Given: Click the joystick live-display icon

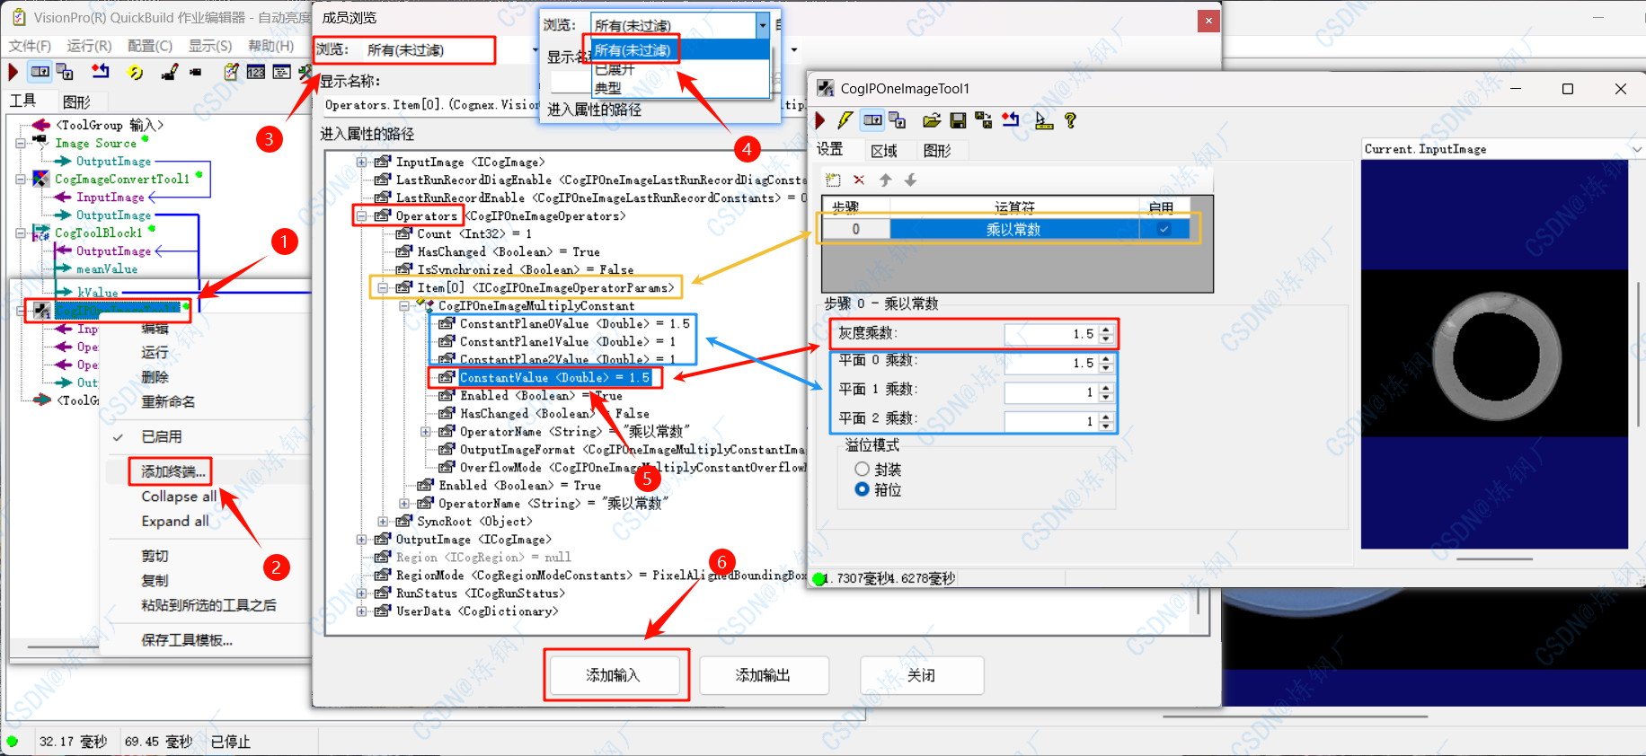Looking at the screenshot, I should [170, 72].
